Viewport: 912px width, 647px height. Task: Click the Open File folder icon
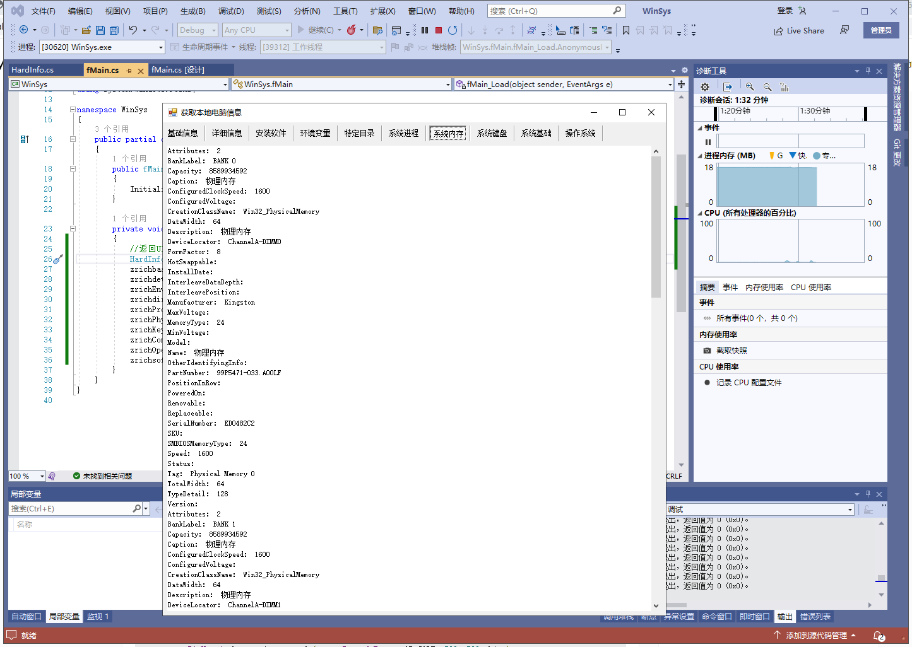pos(86,30)
